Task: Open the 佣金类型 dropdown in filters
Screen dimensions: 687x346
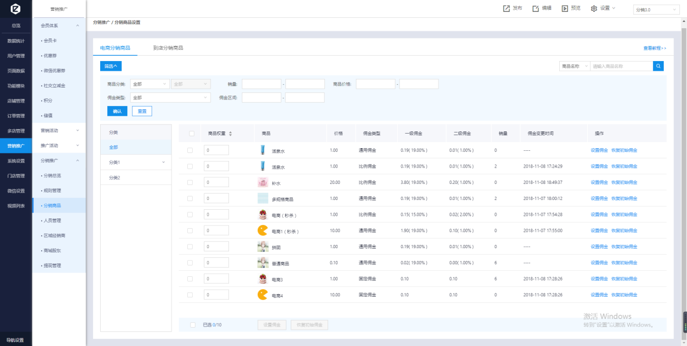Action: click(170, 98)
